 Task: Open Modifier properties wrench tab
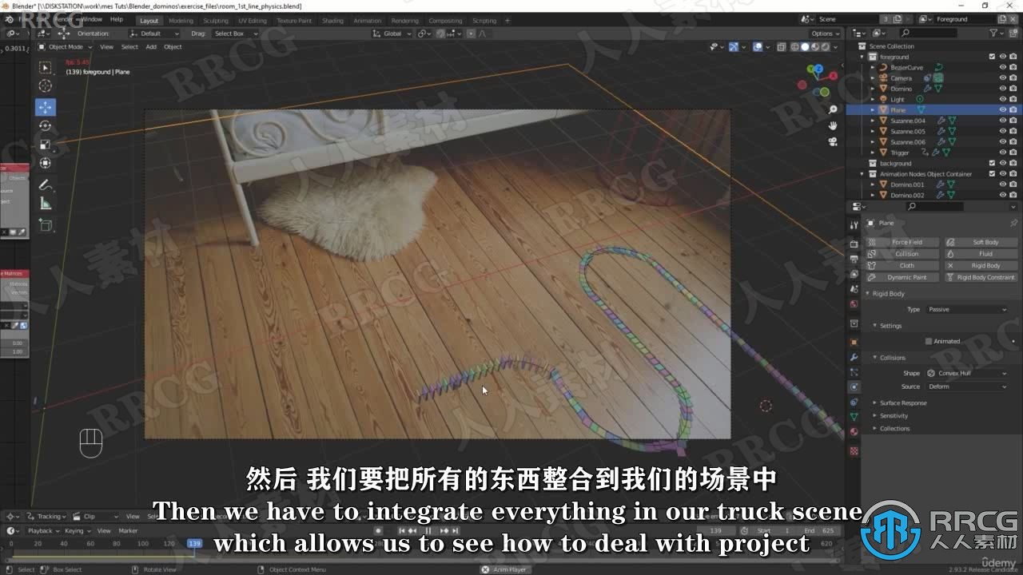coord(854,357)
